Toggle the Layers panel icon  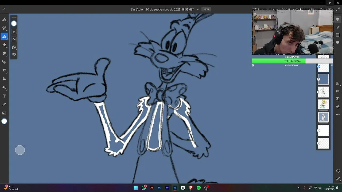[x=338, y=19]
